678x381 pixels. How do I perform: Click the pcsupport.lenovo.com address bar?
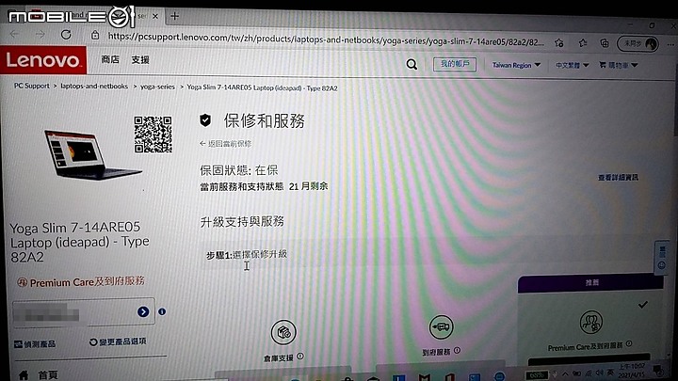click(x=326, y=40)
